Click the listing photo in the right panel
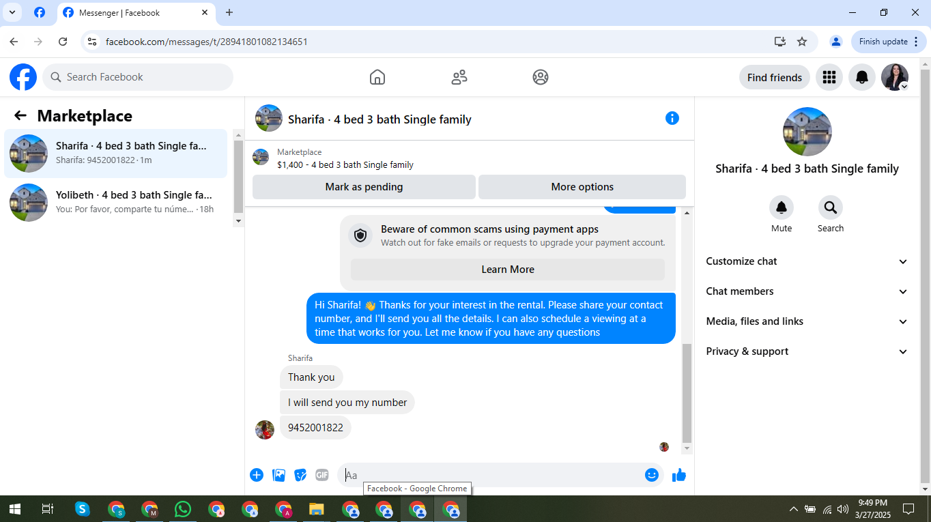The image size is (931, 522). click(807, 132)
